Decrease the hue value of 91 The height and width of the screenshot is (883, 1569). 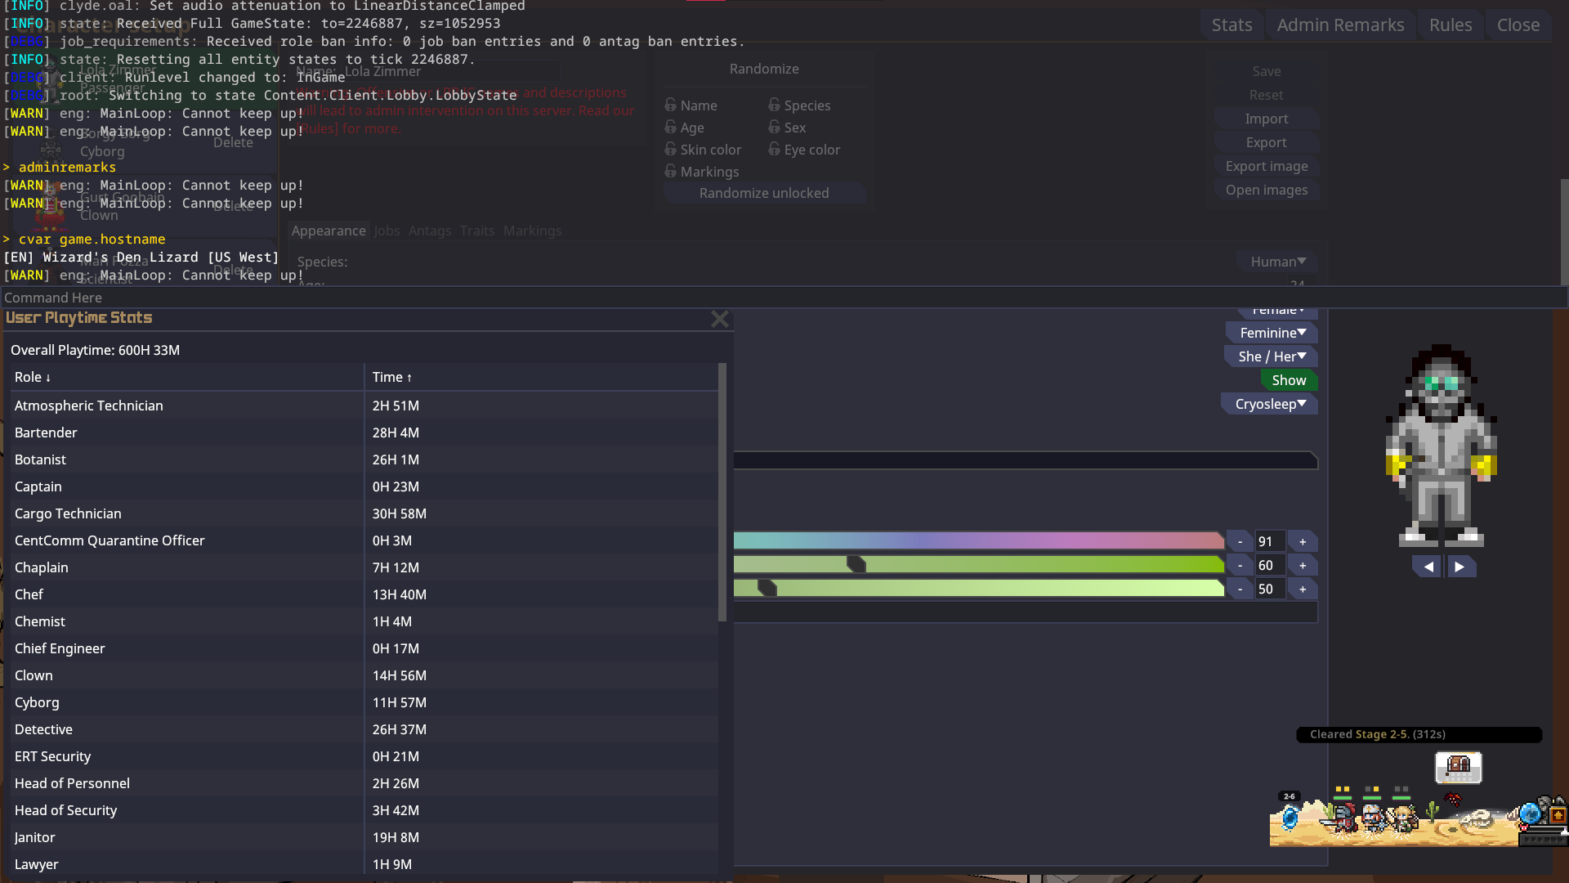1240,541
